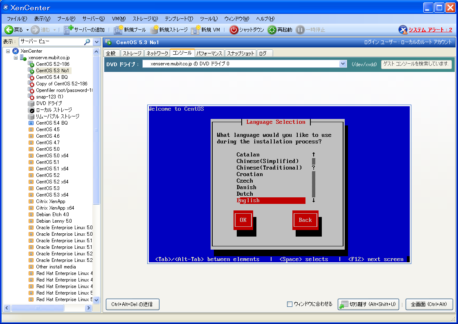Viewport: 458px width, 324px height.
Task: Switch to the 全般 tab
Action: pyautogui.click(x=111, y=54)
